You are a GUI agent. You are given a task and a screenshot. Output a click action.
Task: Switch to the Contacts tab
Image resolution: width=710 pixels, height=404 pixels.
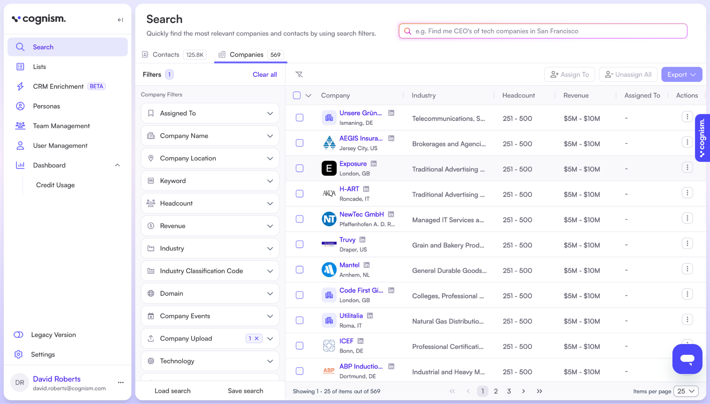pos(174,55)
